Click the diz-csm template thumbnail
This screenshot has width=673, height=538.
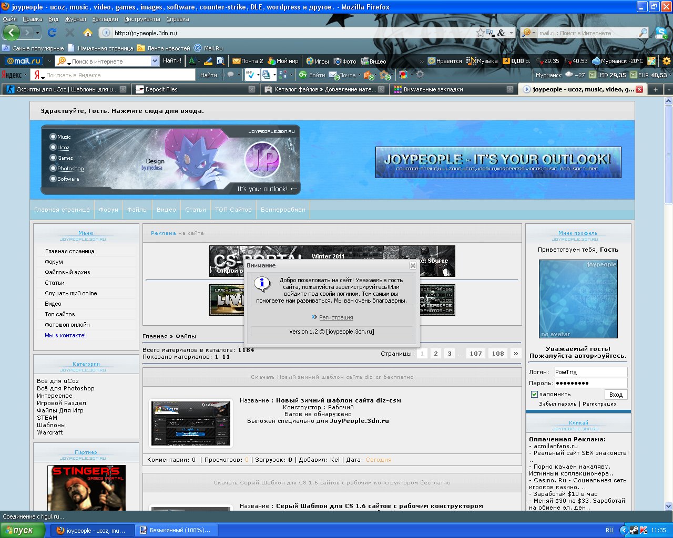[190, 423]
